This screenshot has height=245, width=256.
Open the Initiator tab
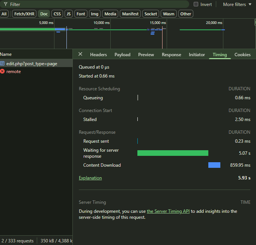197,55
